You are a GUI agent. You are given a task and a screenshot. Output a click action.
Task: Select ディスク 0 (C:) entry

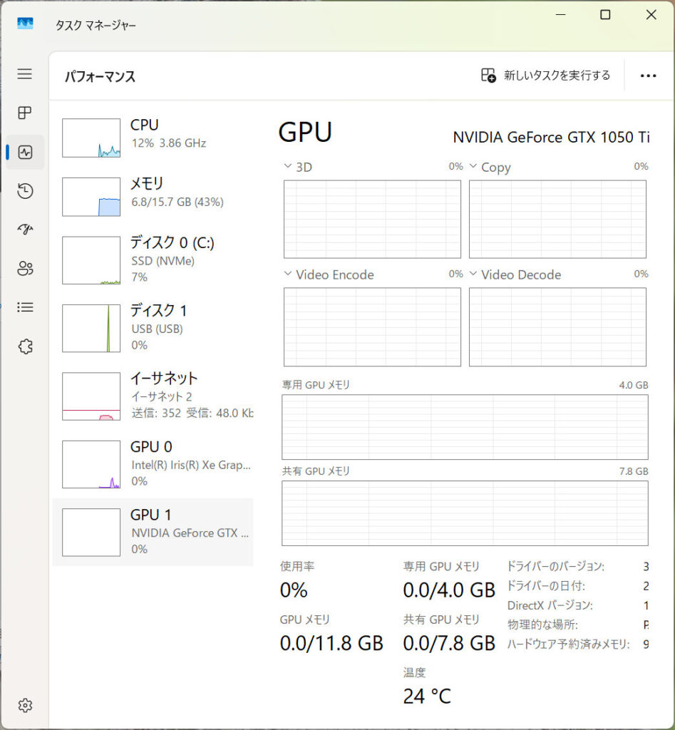(153, 259)
